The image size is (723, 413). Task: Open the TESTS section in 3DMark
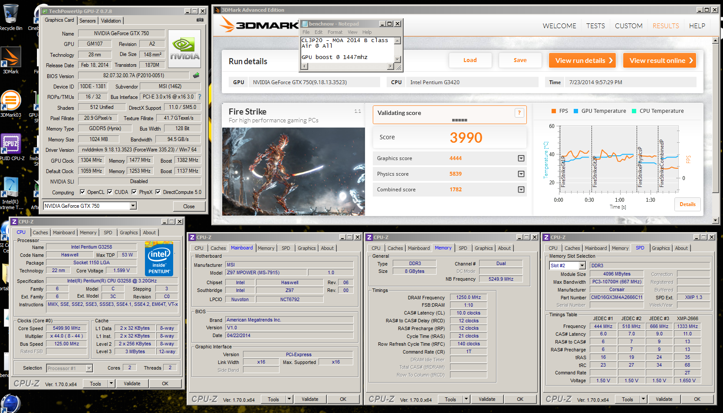click(595, 26)
